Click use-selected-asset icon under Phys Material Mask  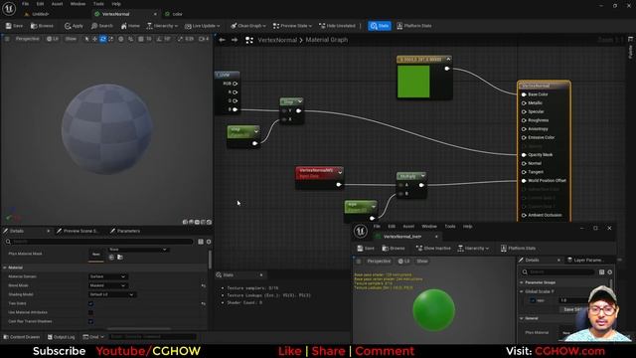tap(111, 257)
